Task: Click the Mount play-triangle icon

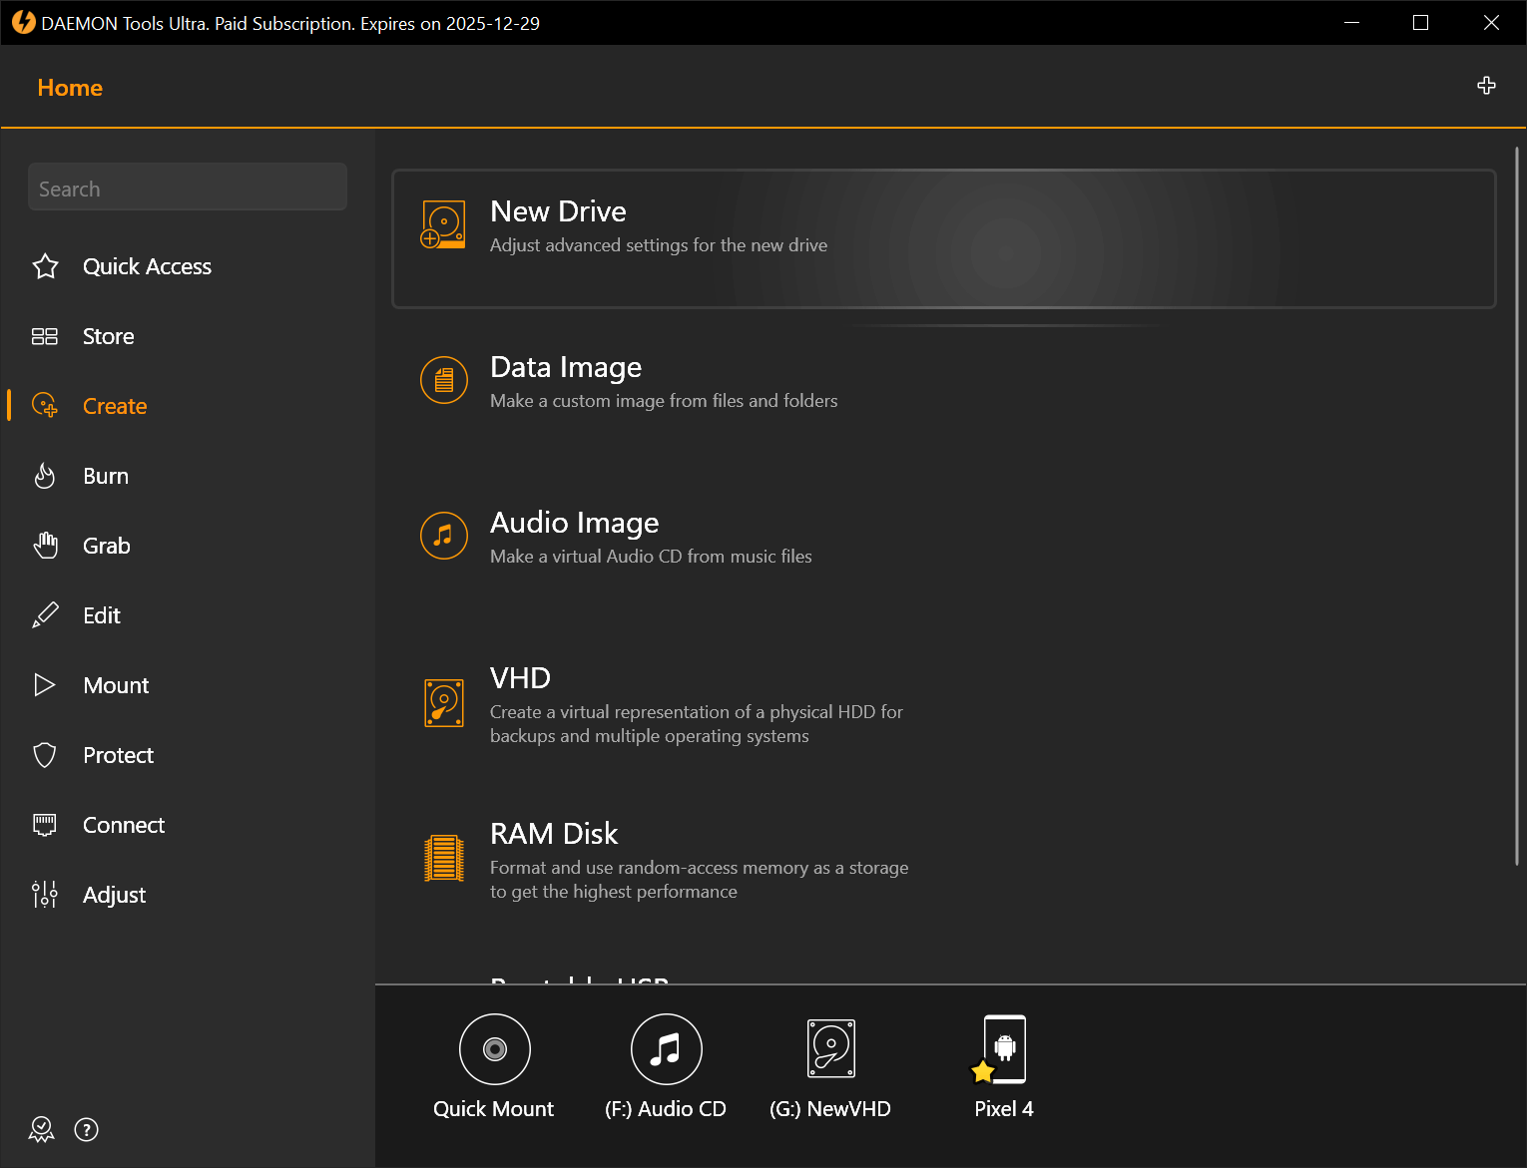Action: click(x=45, y=684)
